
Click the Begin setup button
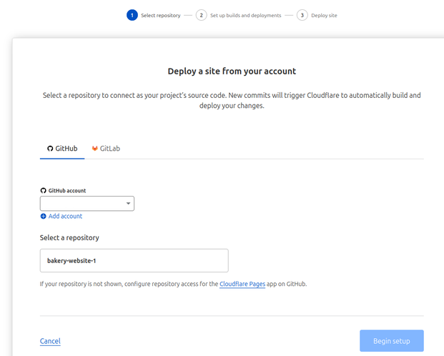[392, 341]
